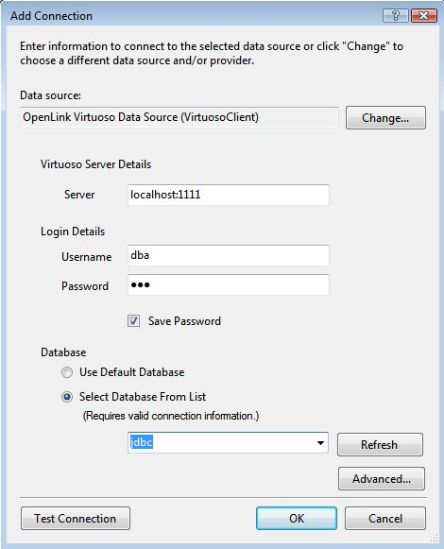Select Use Default Database option
Image resolution: width=444 pixels, height=549 pixels.
[67, 372]
